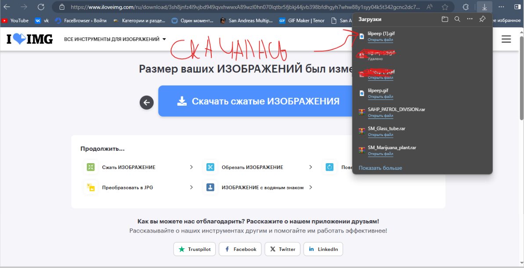Expand Convert to JPG option chevron

coord(191,187)
